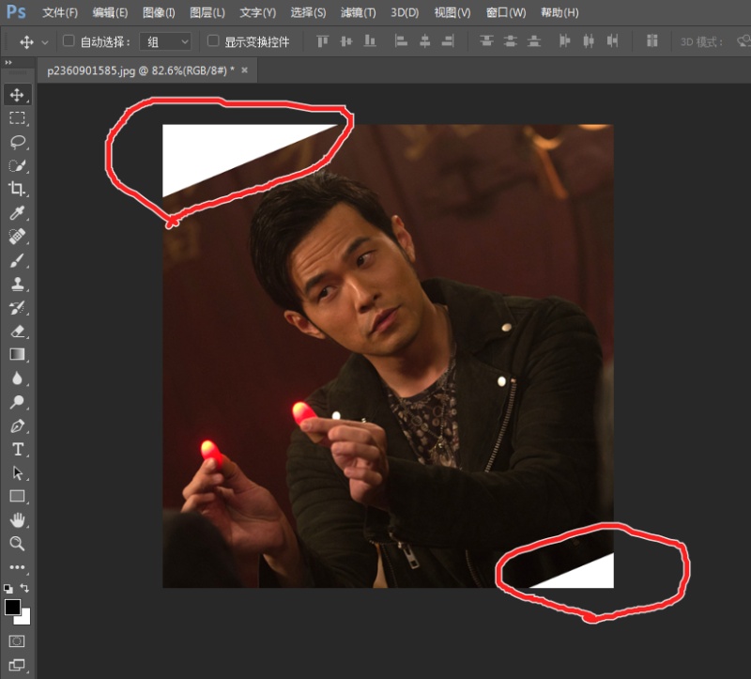This screenshot has width=751, height=679.
Task: Set the black foreground color swatch
Action: tap(12, 607)
